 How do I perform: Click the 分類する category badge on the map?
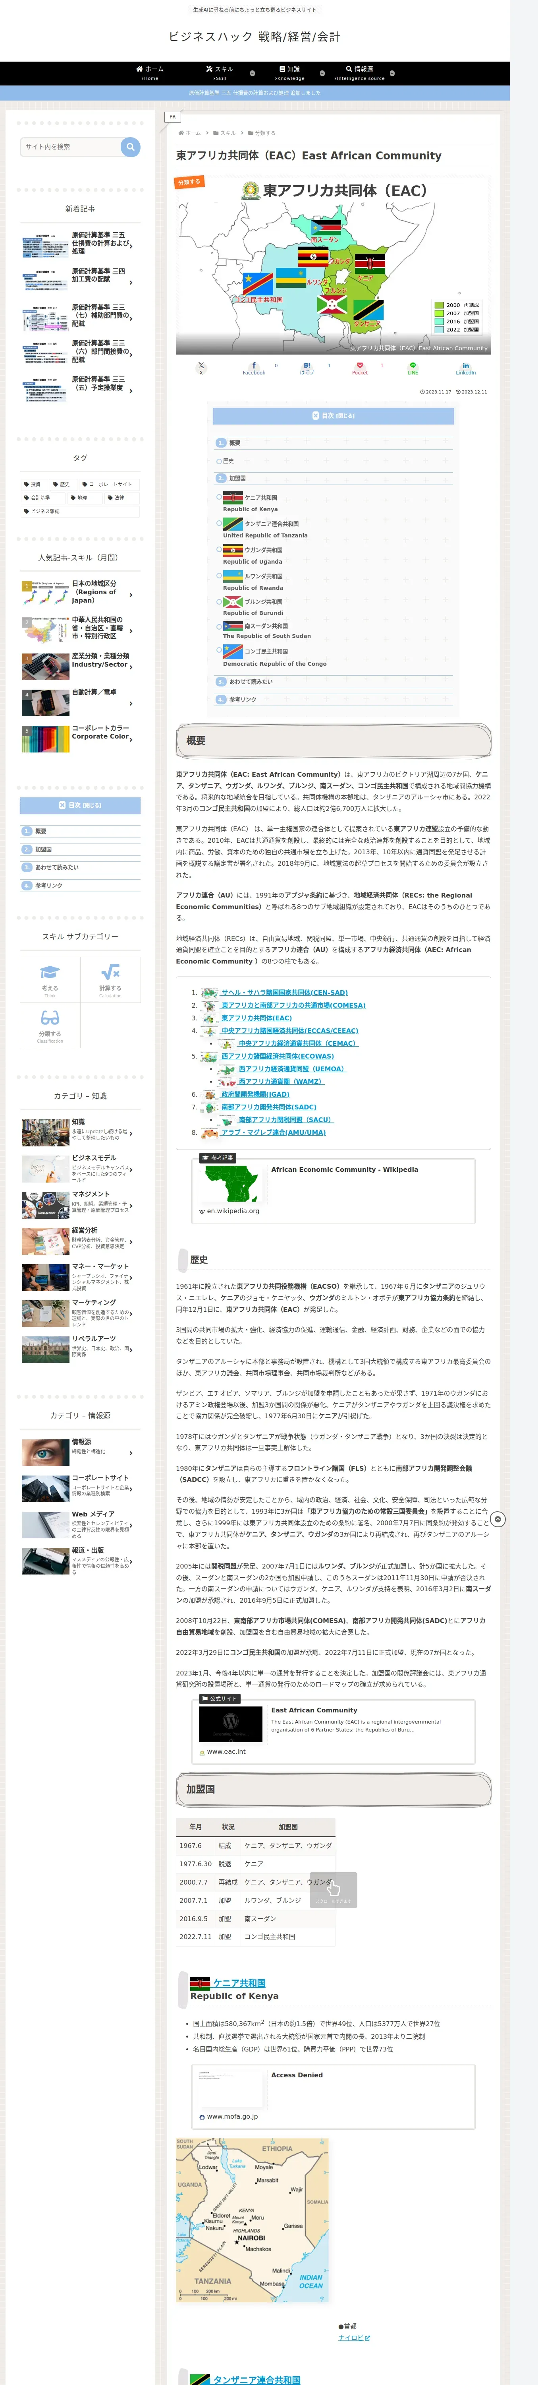(x=189, y=182)
